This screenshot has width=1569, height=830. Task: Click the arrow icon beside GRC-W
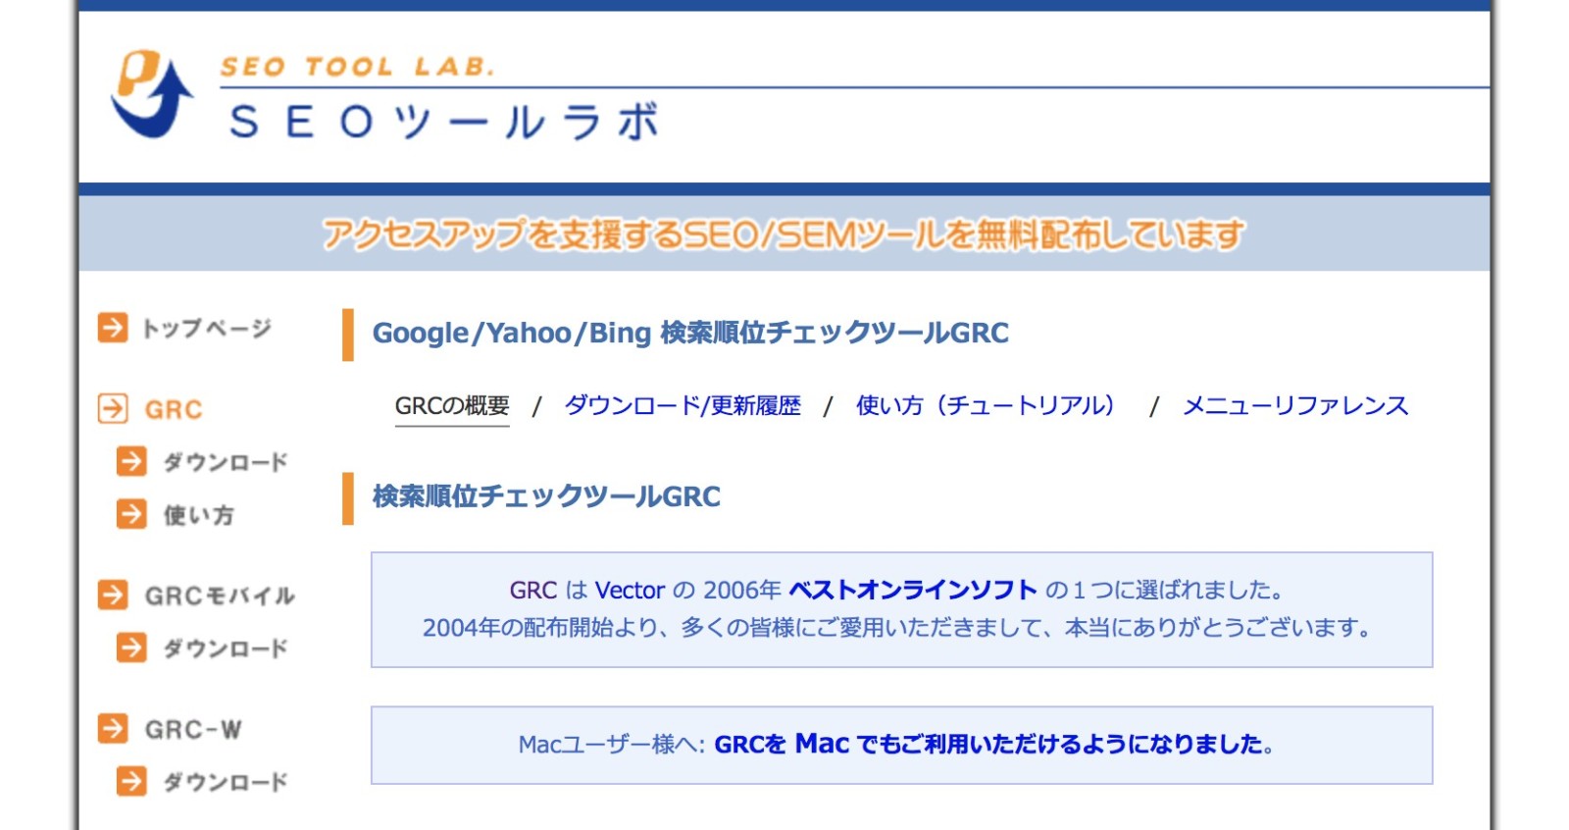click(113, 728)
